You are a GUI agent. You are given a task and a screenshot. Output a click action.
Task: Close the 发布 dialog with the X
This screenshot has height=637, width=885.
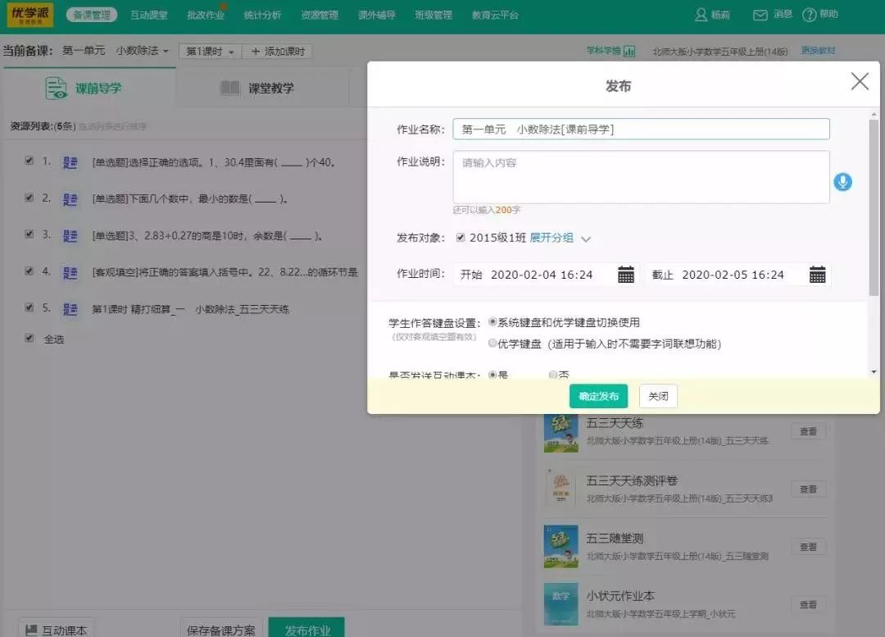tap(860, 81)
